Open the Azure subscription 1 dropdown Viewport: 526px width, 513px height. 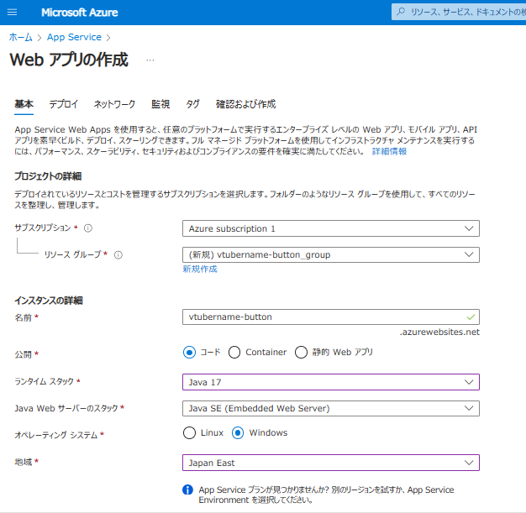[331, 228]
